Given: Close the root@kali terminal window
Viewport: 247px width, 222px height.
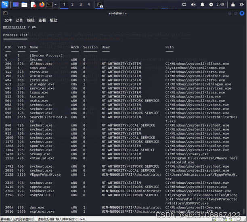Looking at the screenshot, I should [x=242, y=13].
